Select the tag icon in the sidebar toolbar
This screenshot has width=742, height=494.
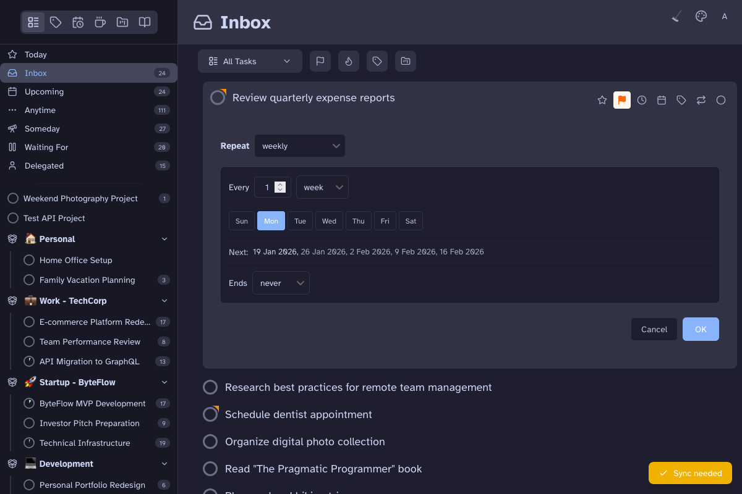56,22
